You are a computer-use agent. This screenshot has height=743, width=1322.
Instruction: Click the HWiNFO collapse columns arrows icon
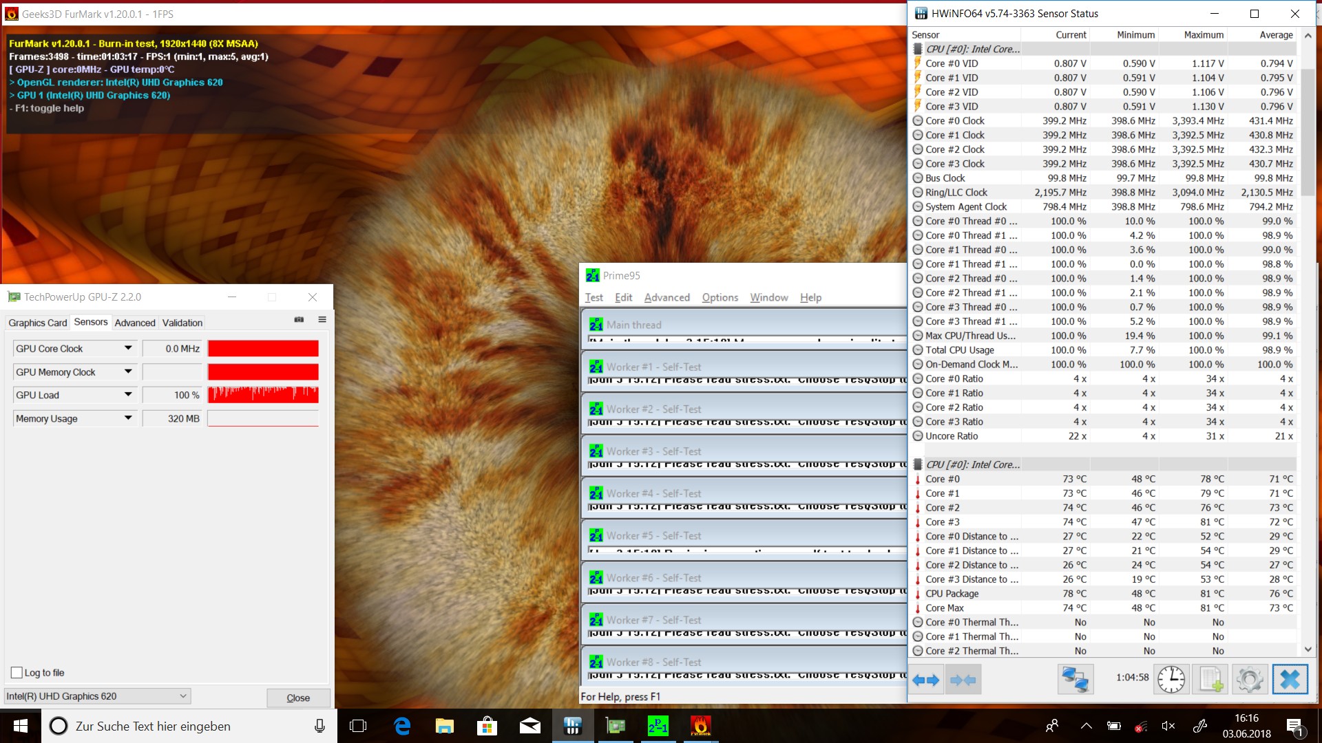pyautogui.click(x=963, y=680)
